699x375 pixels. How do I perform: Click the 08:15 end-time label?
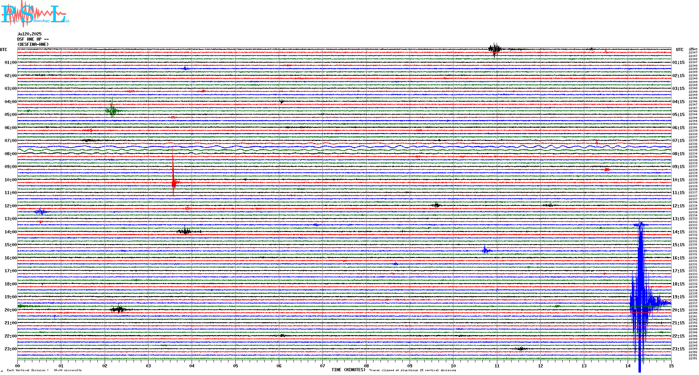click(678, 154)
